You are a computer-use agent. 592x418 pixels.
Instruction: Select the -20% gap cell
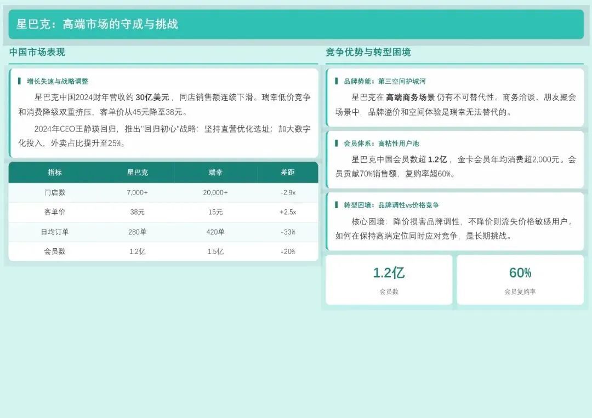(x=288, y=251)
